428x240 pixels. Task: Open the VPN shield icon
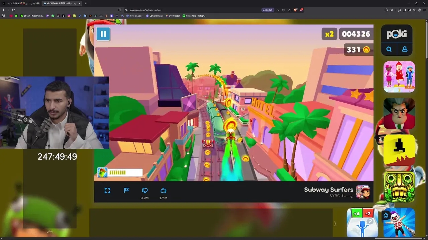(x=419, y=10)
